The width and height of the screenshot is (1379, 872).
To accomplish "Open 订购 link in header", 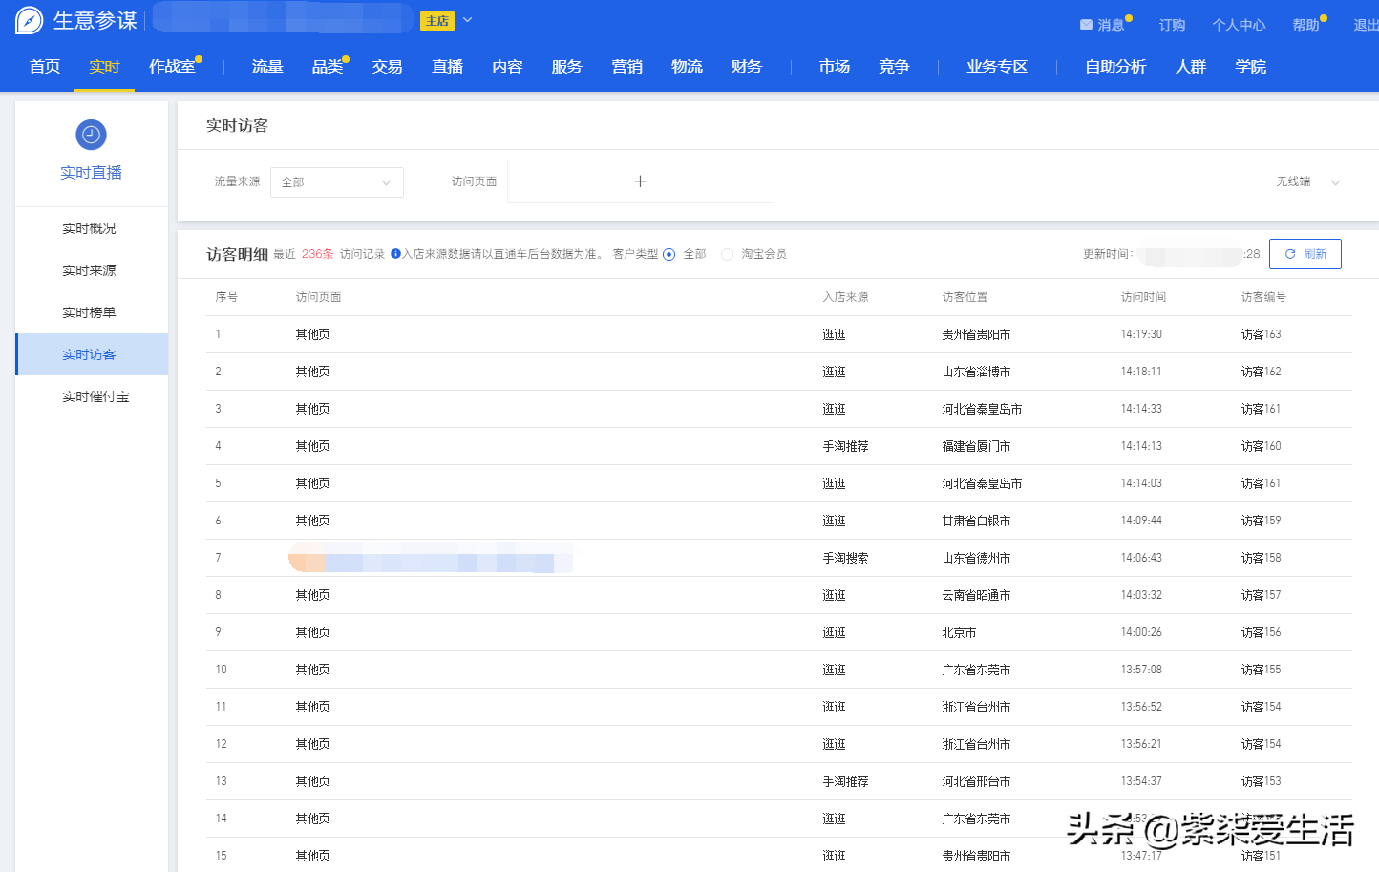I will click(1172, 25).
